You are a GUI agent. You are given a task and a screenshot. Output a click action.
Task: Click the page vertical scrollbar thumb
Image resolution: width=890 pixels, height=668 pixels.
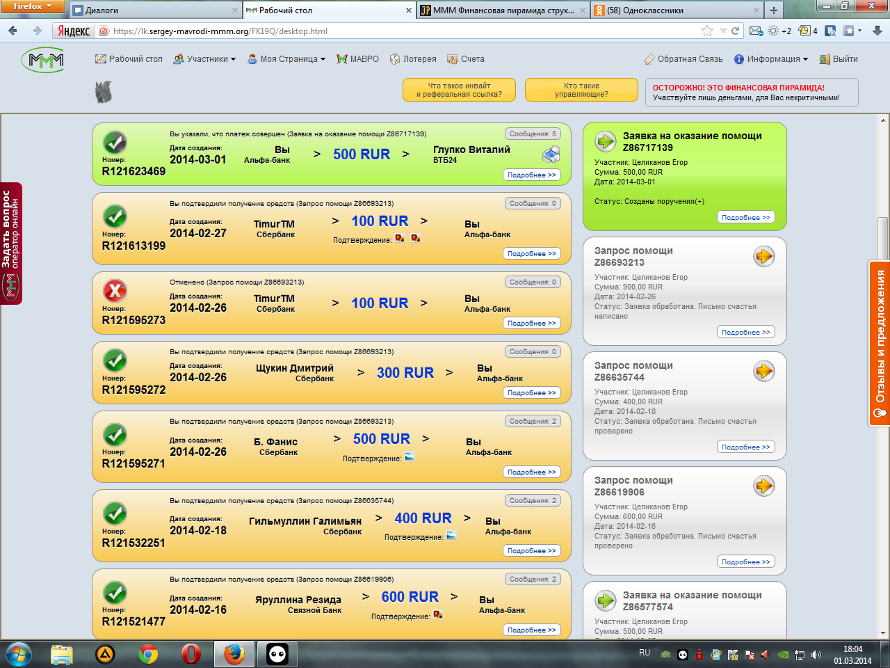click(883, 238)
